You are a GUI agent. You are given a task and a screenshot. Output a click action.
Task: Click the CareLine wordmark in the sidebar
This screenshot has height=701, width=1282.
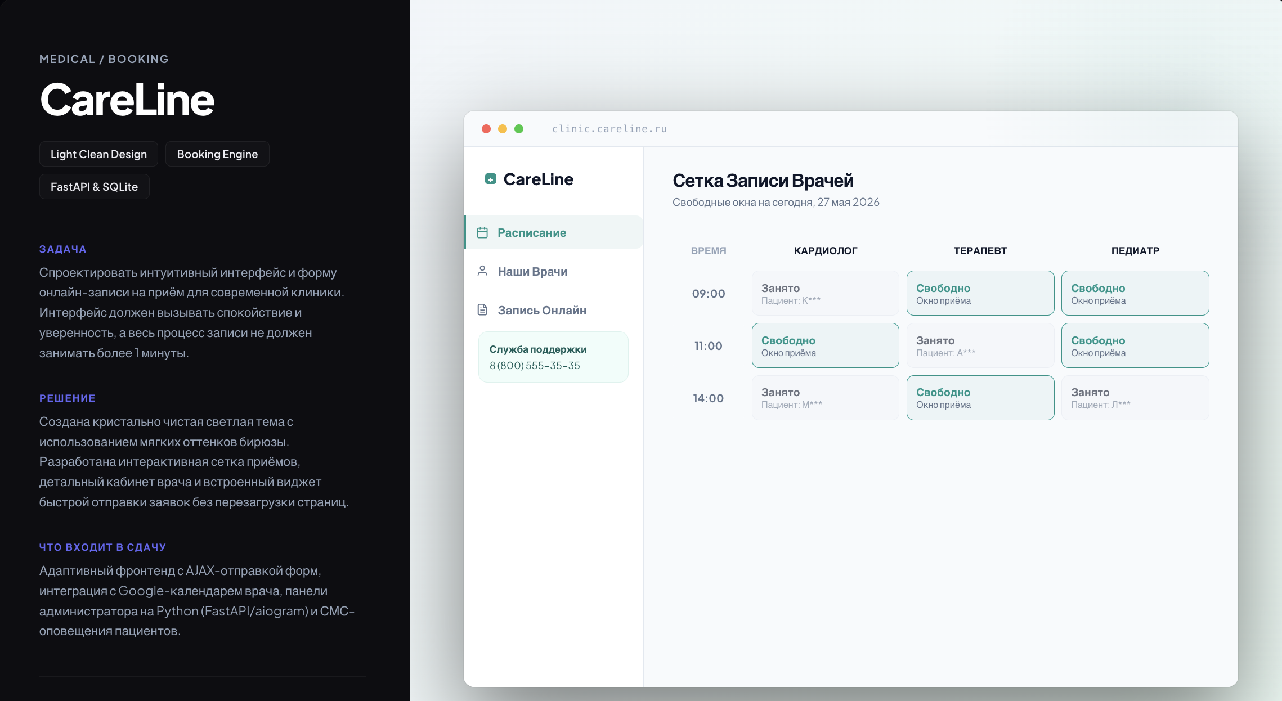[539, 179]
